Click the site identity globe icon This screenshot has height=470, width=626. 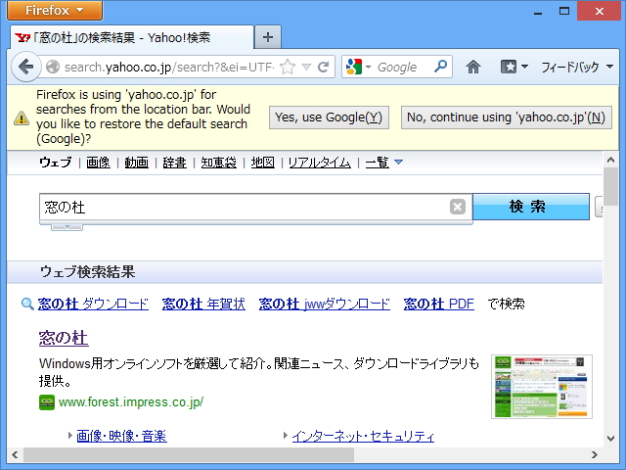tap(53, 67)
